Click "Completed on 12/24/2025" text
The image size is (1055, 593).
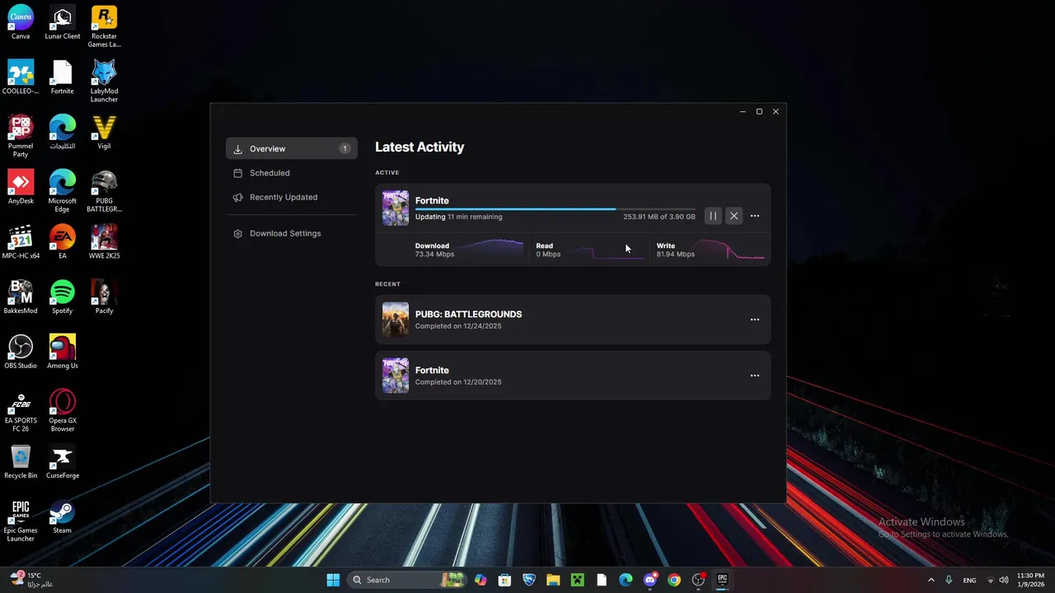458,326
